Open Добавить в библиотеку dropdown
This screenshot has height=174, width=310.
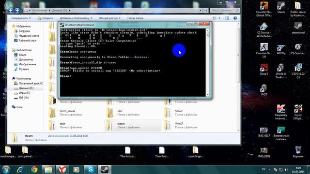(76, 18)
